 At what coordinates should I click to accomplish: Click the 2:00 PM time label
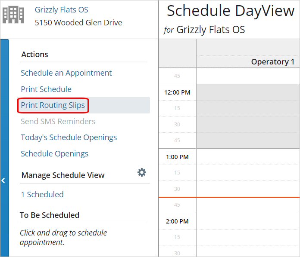tap(177, 221)
